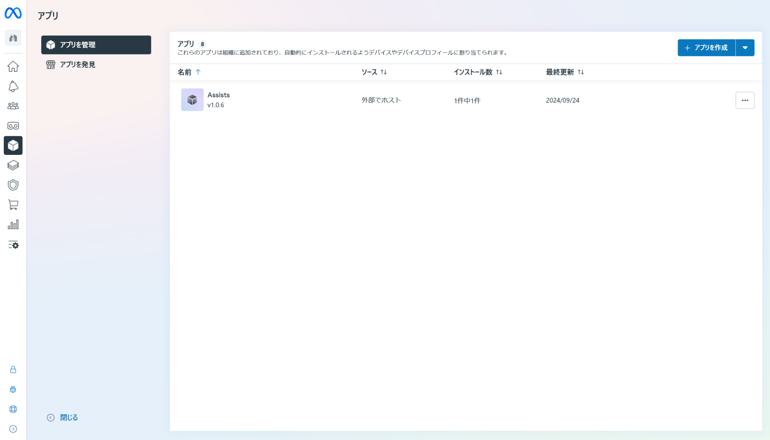The width and height of the screenshot is (770, 440).
Task: Open the VR headset devices icon
Action: coord(13,126)
